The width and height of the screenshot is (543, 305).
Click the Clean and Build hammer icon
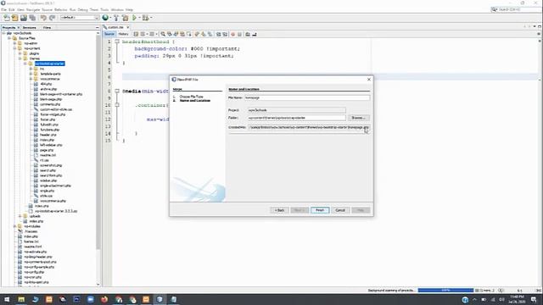coord(125,18)
